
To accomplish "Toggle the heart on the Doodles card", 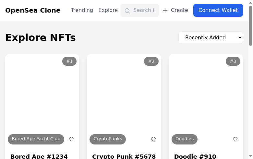I will [x=235, y=139].
